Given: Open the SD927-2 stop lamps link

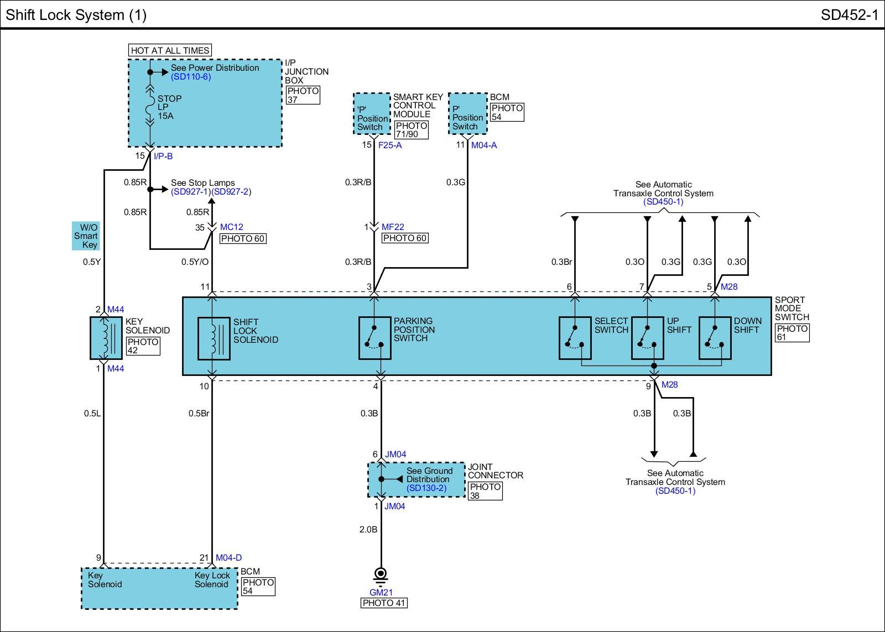Looking at the screenshot, I should [x=231, y=192].
